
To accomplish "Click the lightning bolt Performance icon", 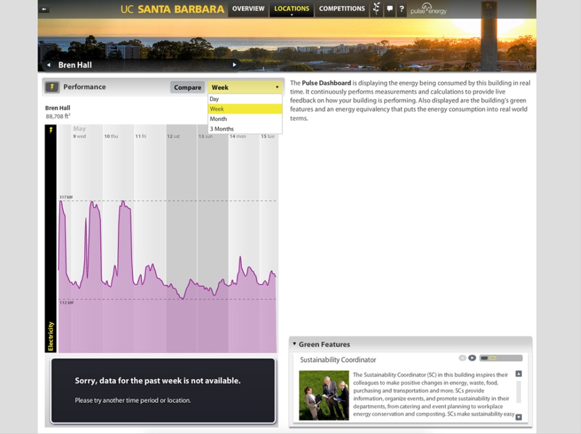I will [x=52, y=87].
